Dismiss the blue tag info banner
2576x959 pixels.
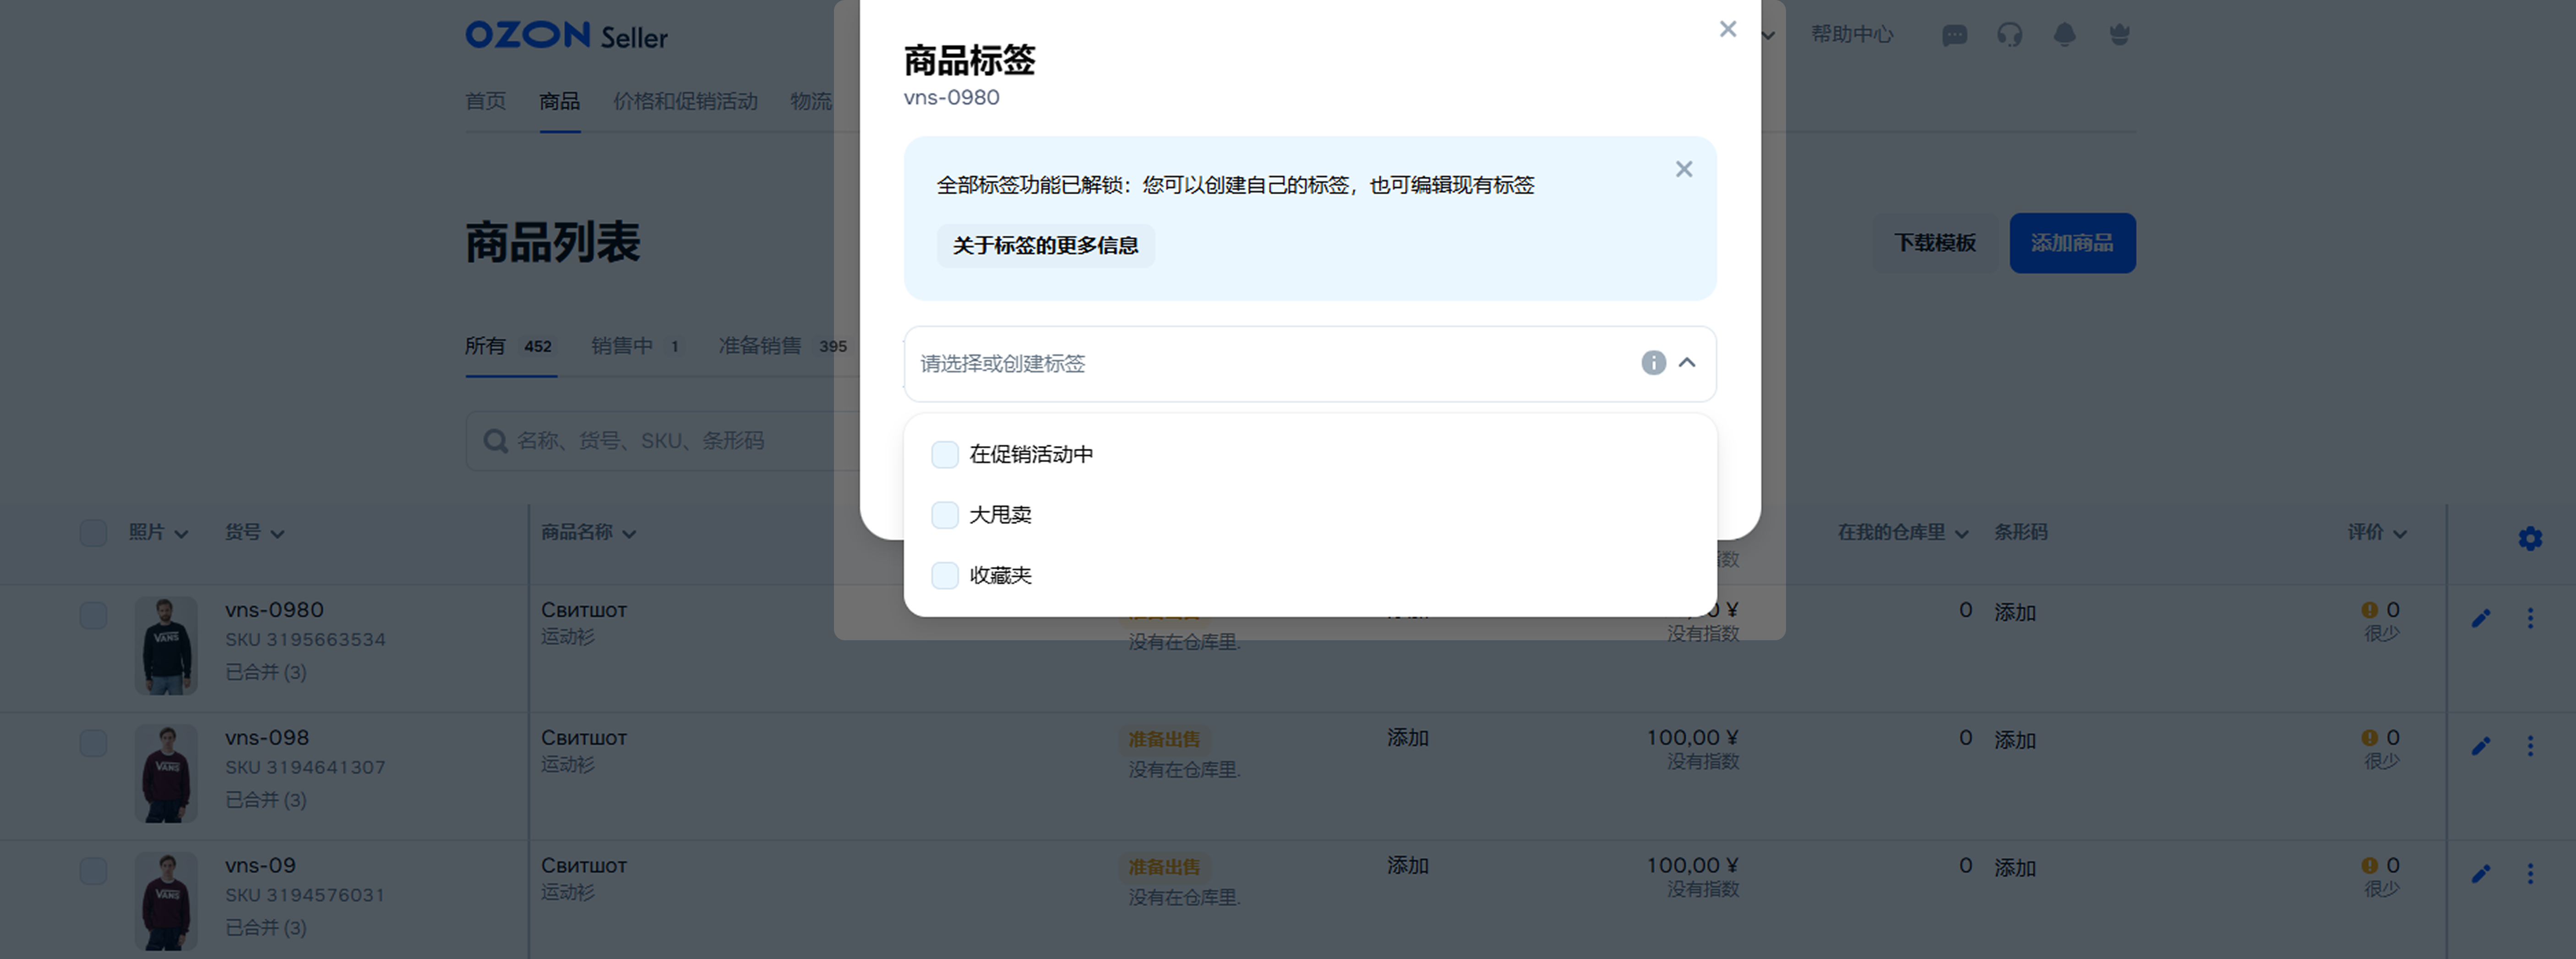pos(1684,170)
